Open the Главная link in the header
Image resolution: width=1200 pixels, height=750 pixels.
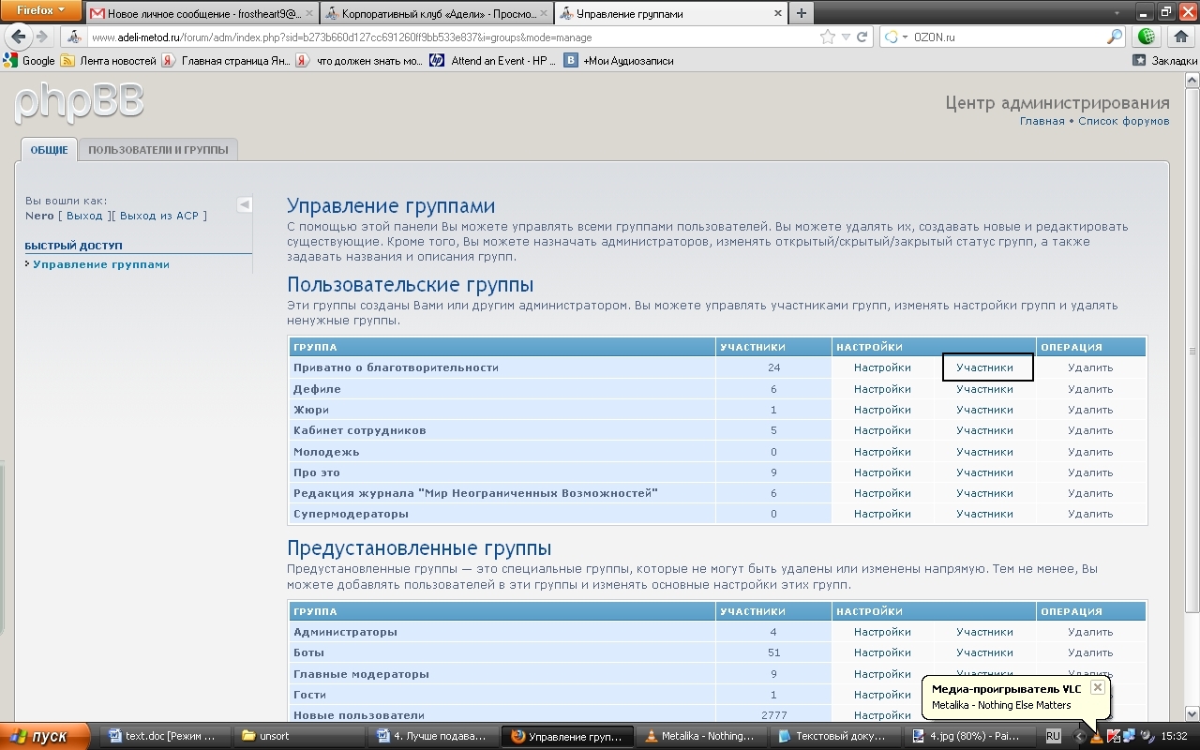[x=1042, y=121]
